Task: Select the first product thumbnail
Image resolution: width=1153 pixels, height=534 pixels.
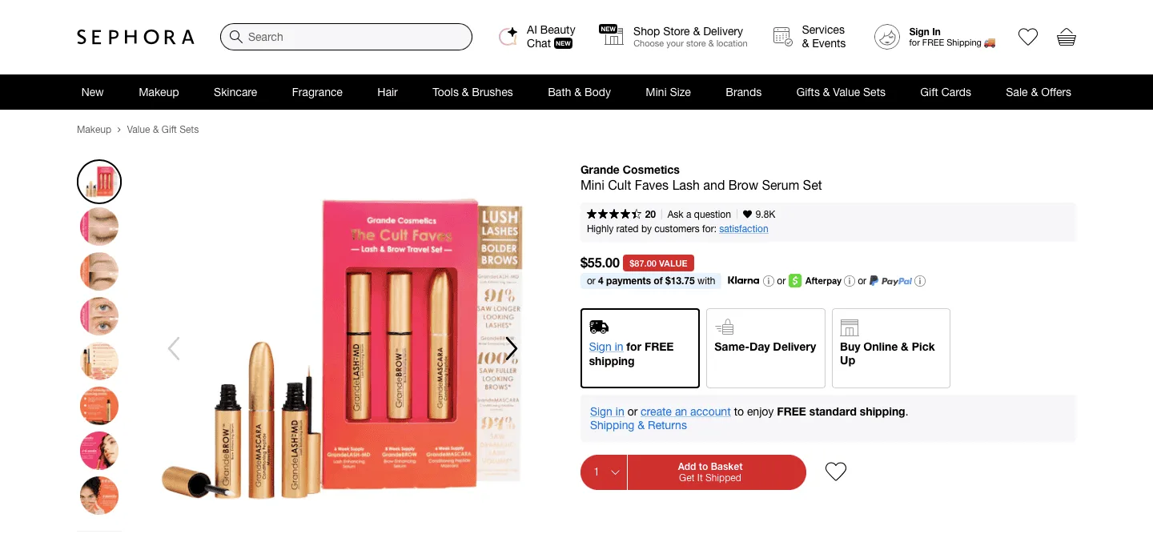Action: pyautogui.click(x=98, y=182)
